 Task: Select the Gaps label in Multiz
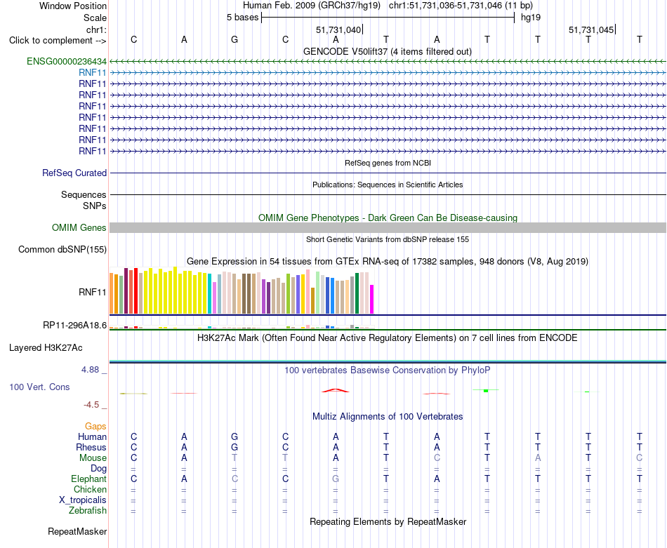click(x=95, y=426)
